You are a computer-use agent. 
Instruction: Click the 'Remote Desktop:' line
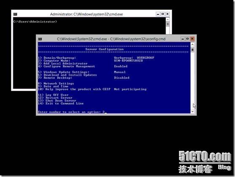tap(55, 78)
